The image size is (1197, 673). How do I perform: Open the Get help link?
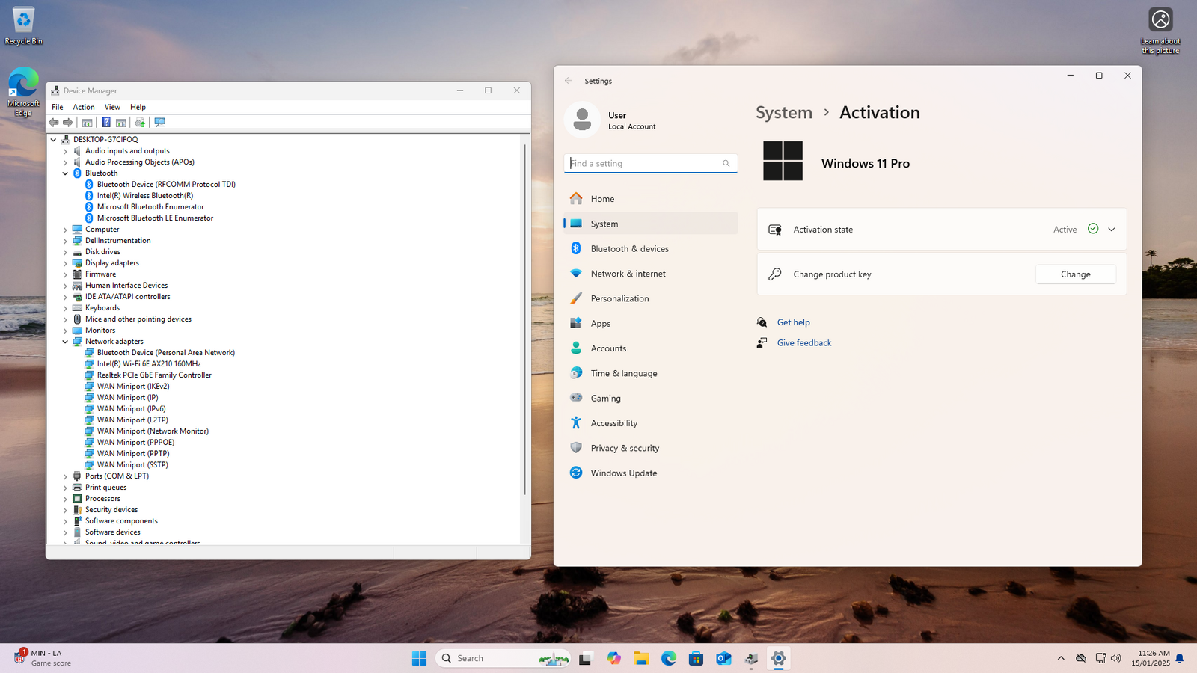793,322
